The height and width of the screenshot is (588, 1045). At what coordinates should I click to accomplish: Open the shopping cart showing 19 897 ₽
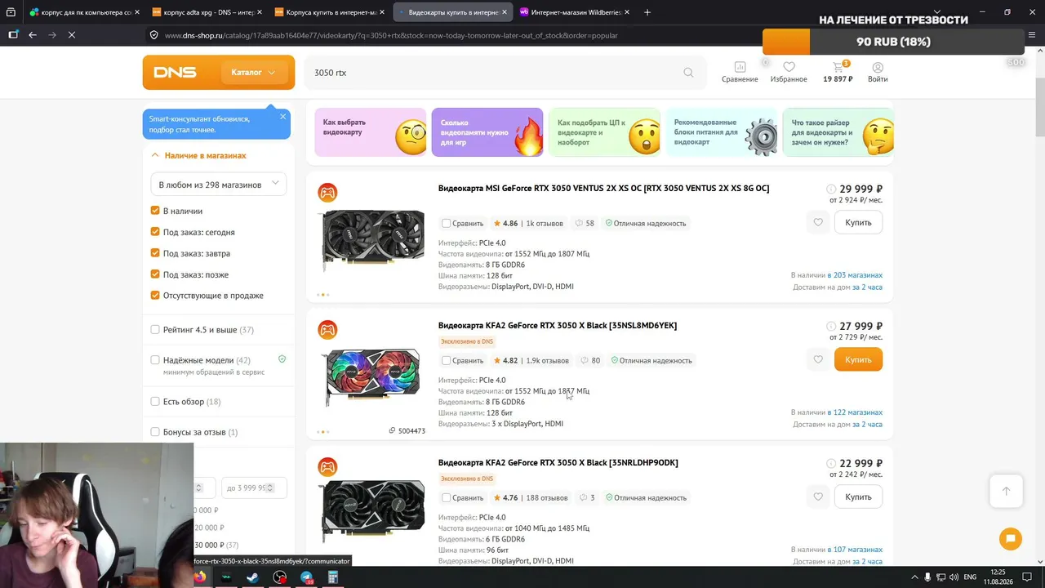(x=838, y=73)
